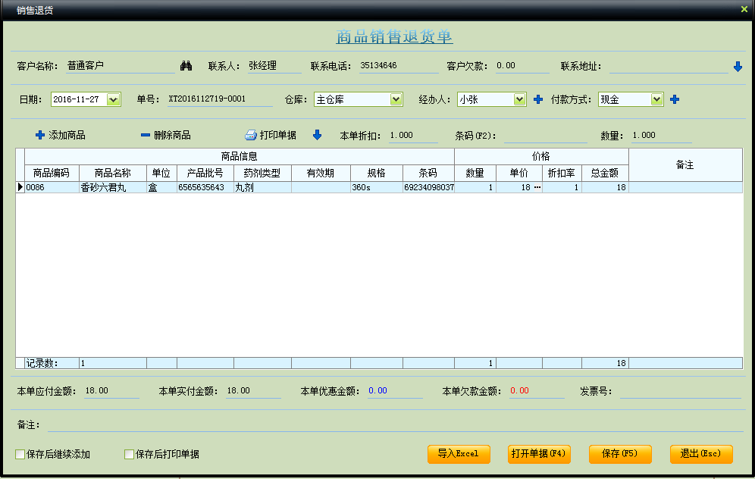Click the 客户名称 input field

[121, 66]
